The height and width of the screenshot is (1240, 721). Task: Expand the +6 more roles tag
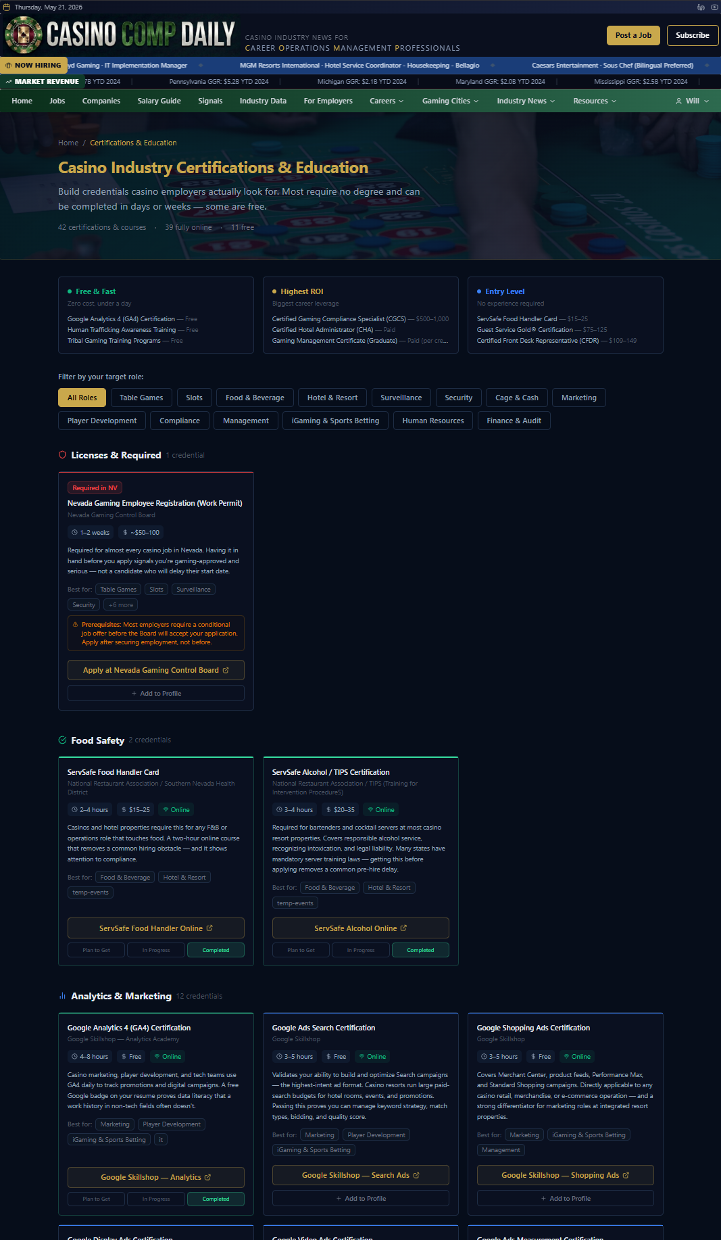pyautogui.click(x=121, y=605)
